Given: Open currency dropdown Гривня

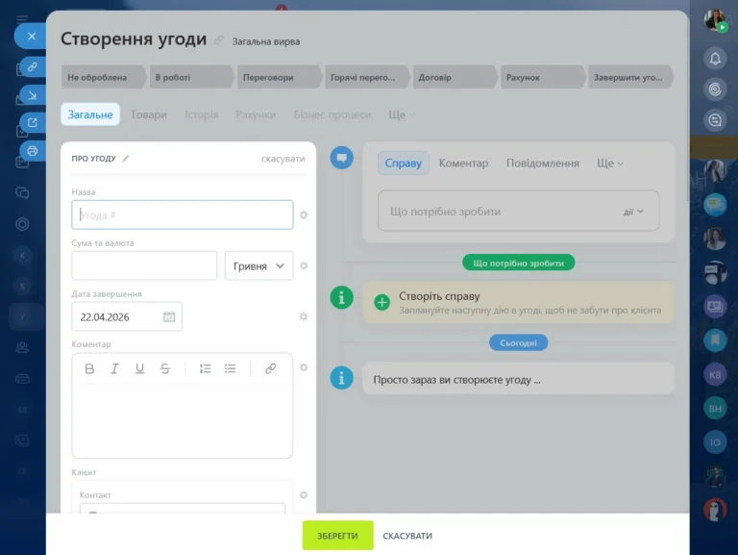Looking at the screenshot, I should pos(258,265).
